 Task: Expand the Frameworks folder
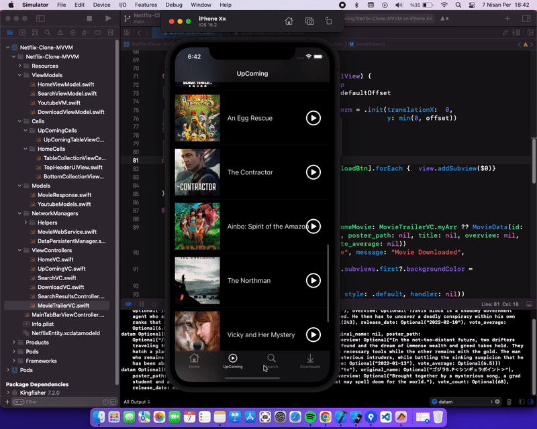pyautogui.click(x=13, y=361)
